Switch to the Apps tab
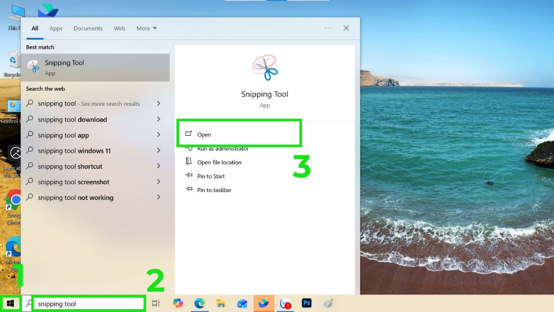Screen dimensions: 554x312 pos(56,28)
